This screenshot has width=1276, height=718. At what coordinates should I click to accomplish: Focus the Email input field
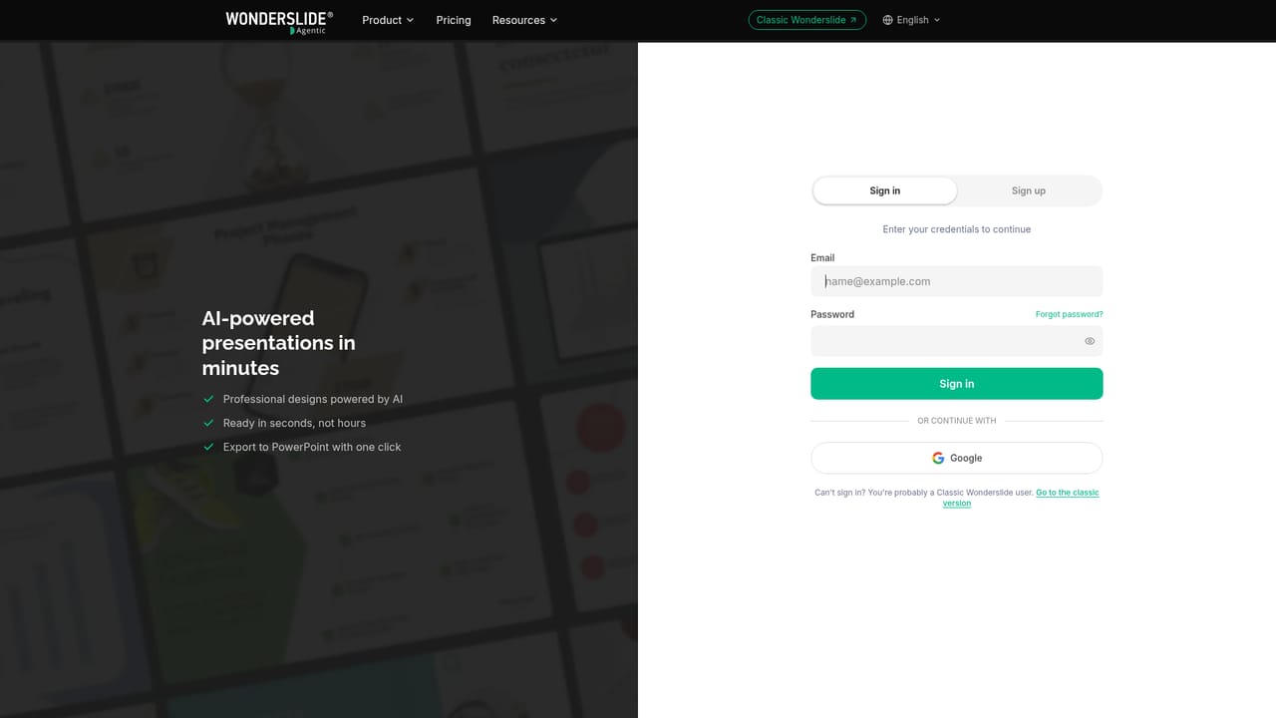tap(957, 281)
